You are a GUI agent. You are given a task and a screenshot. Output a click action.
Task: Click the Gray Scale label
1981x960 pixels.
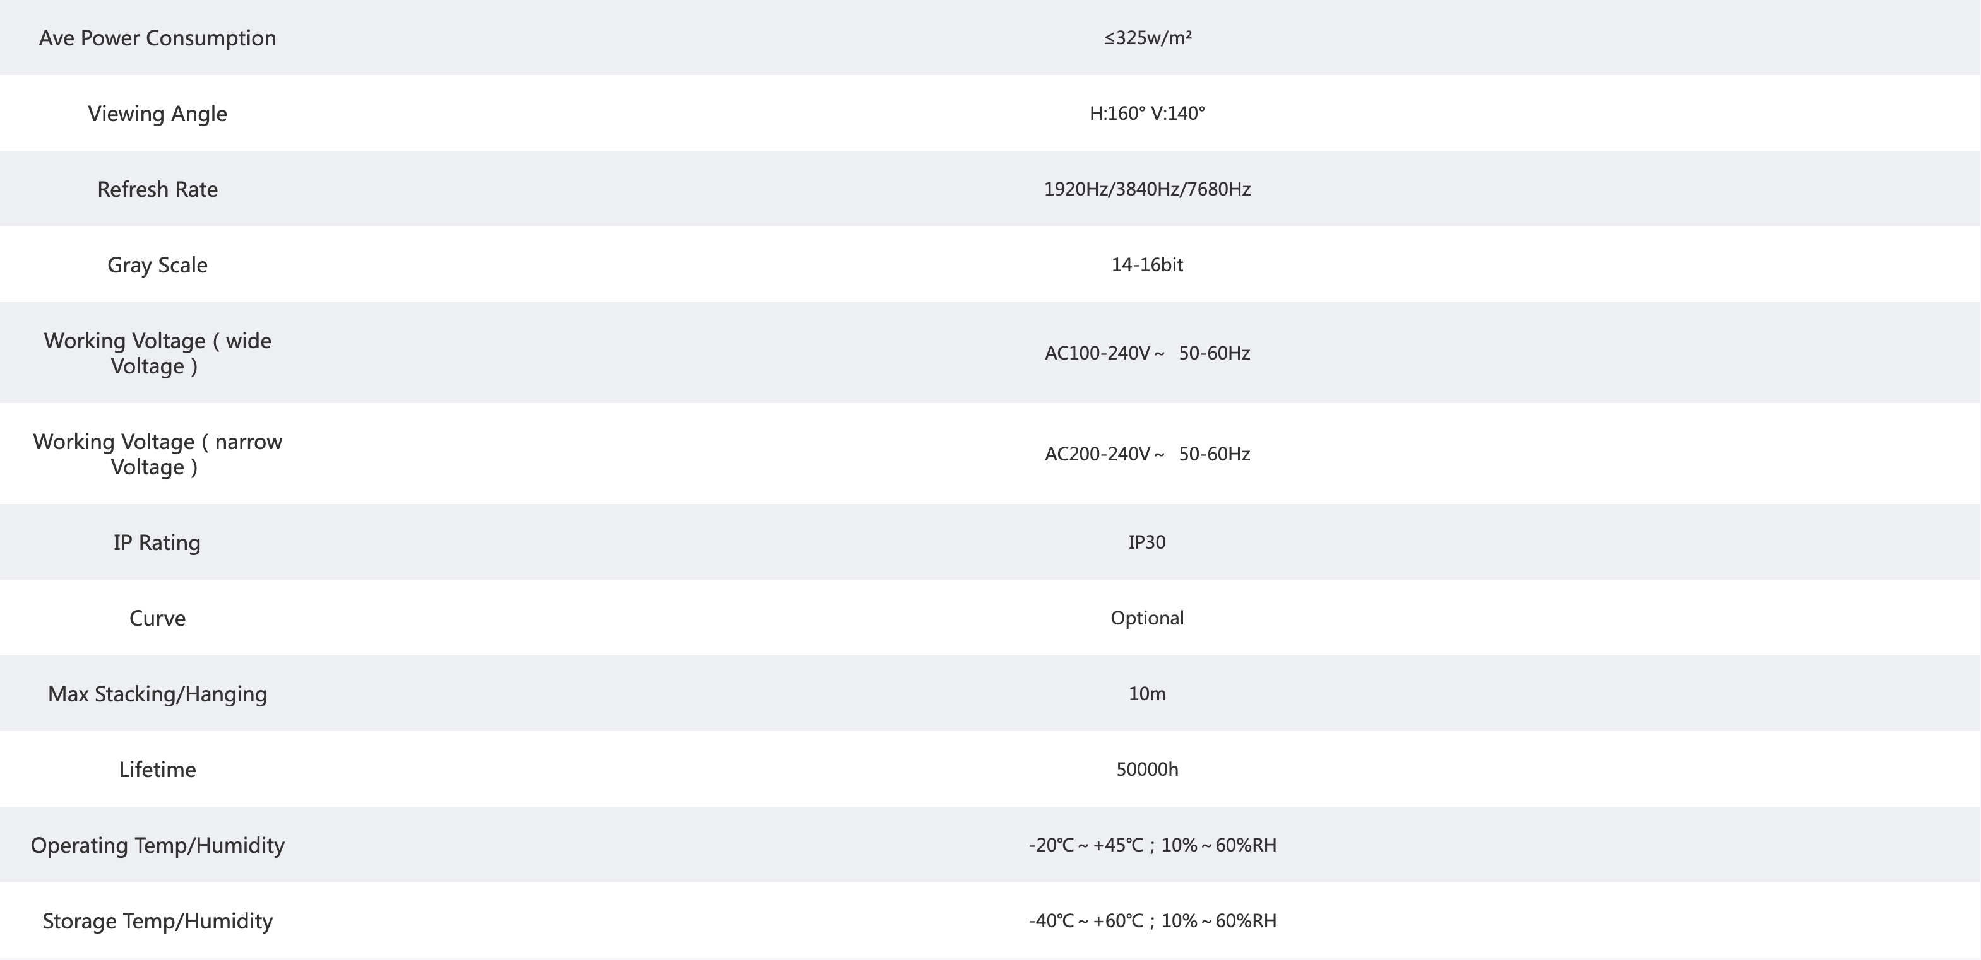coord(157,265)
